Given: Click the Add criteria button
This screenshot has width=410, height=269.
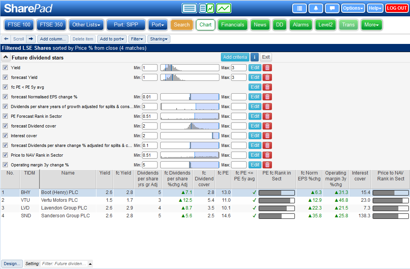Looking at the screenshot, I should coord(235,57).
